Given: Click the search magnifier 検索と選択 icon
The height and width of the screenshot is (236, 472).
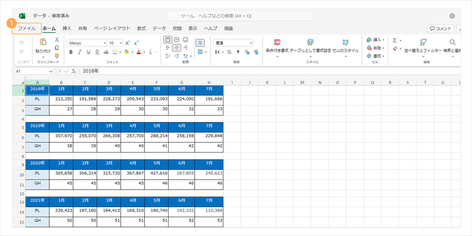Looking at the screenshot, I should click(x=452, y=42).
